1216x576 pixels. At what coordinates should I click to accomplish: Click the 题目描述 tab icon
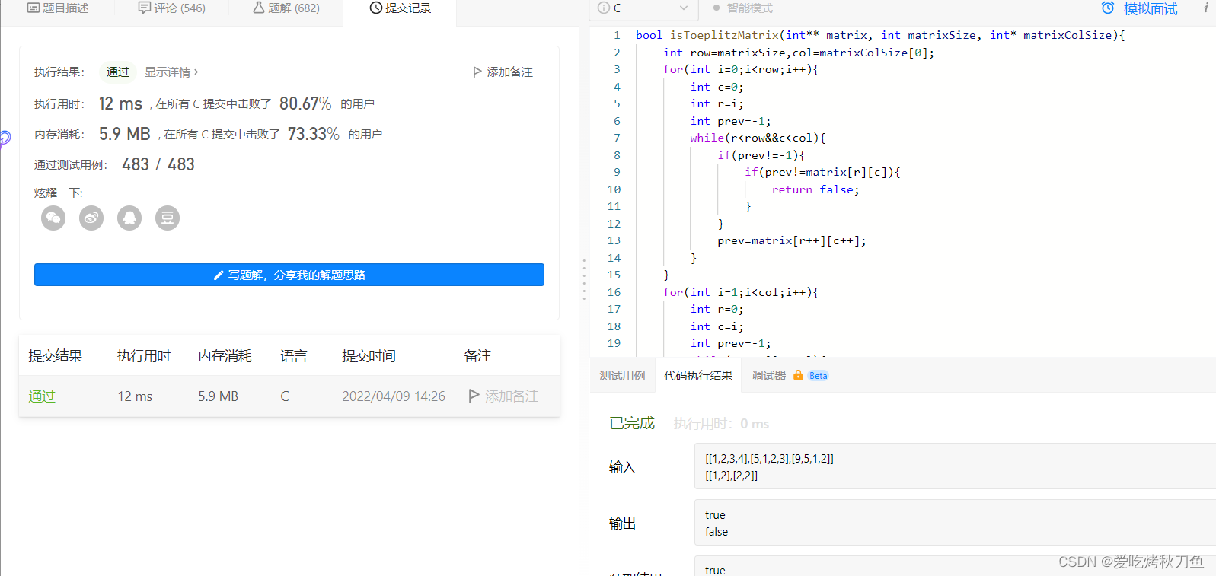pyautogui.click(x=34, y=8)
